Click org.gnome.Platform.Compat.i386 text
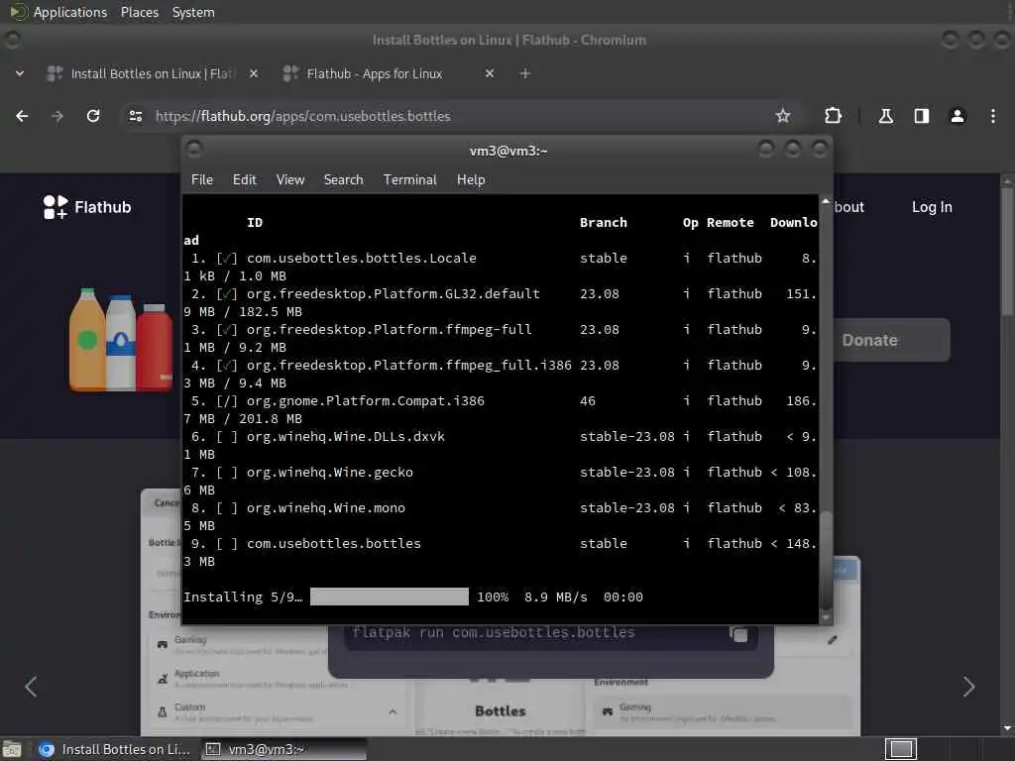The image size is (1015, 761). click(x=365, y=400)
